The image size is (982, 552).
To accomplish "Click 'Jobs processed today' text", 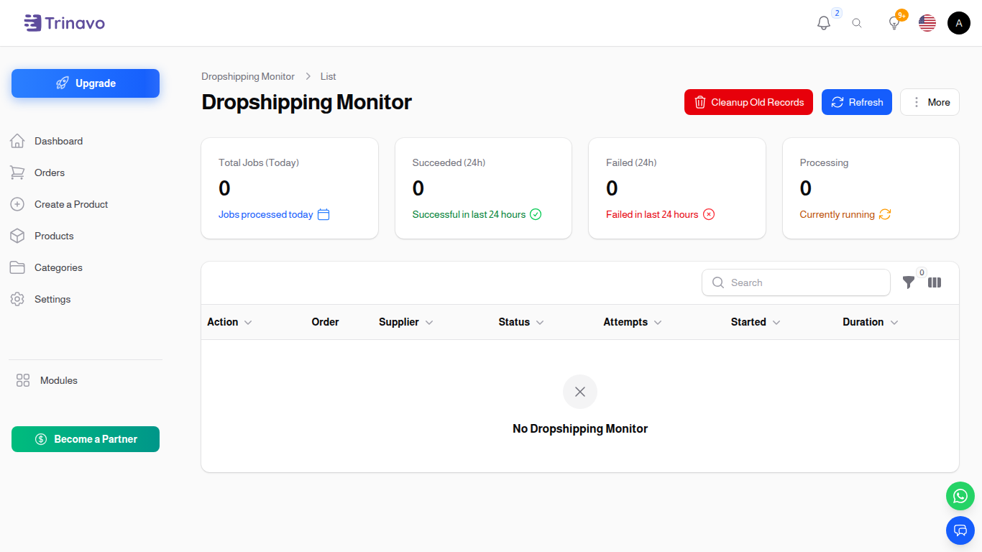I will pyautogui.click(x=266, y=214).
